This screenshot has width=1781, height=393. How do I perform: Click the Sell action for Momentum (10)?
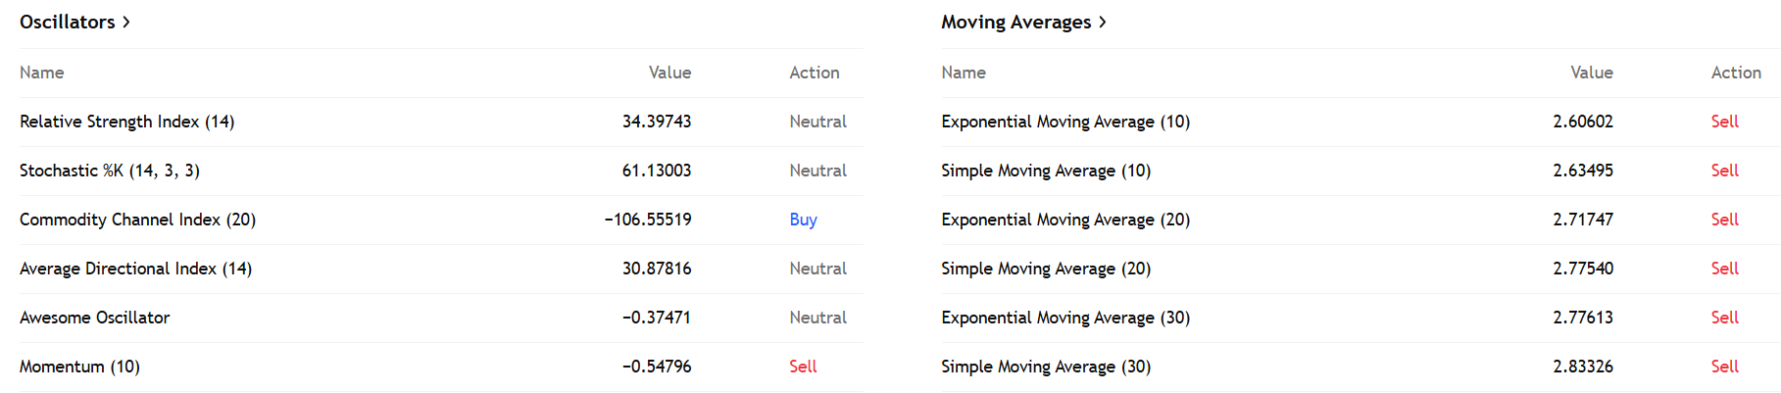click(x=803, y=367)
